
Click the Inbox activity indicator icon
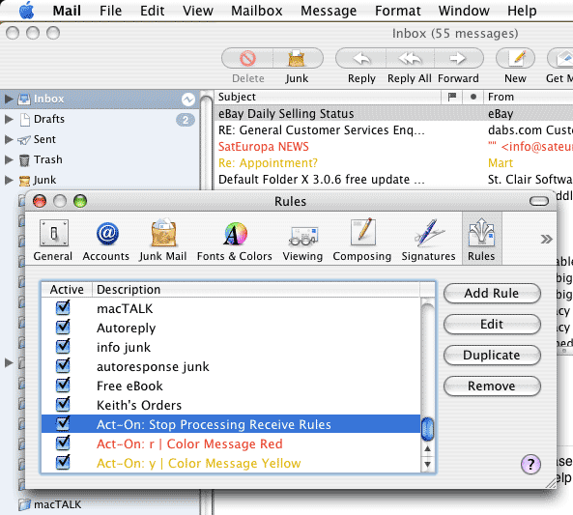pos(188,100)
